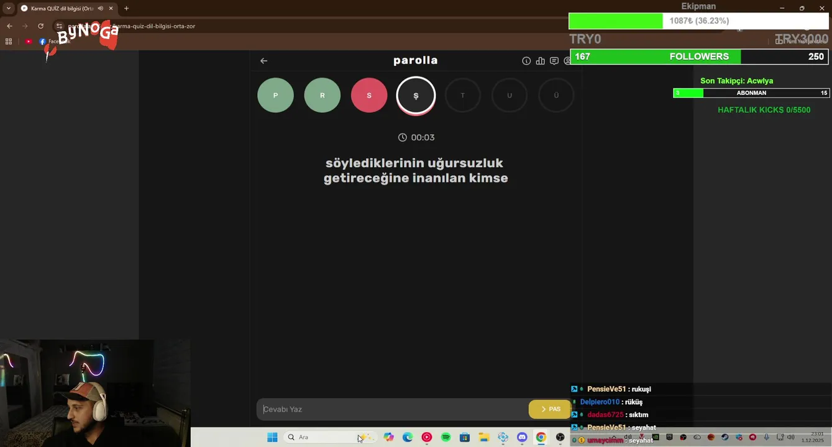The width and height of the screenshot is (832, 447).
Task: Select the U letter circle
Action: pyautogui.click(x=510, y=95)
